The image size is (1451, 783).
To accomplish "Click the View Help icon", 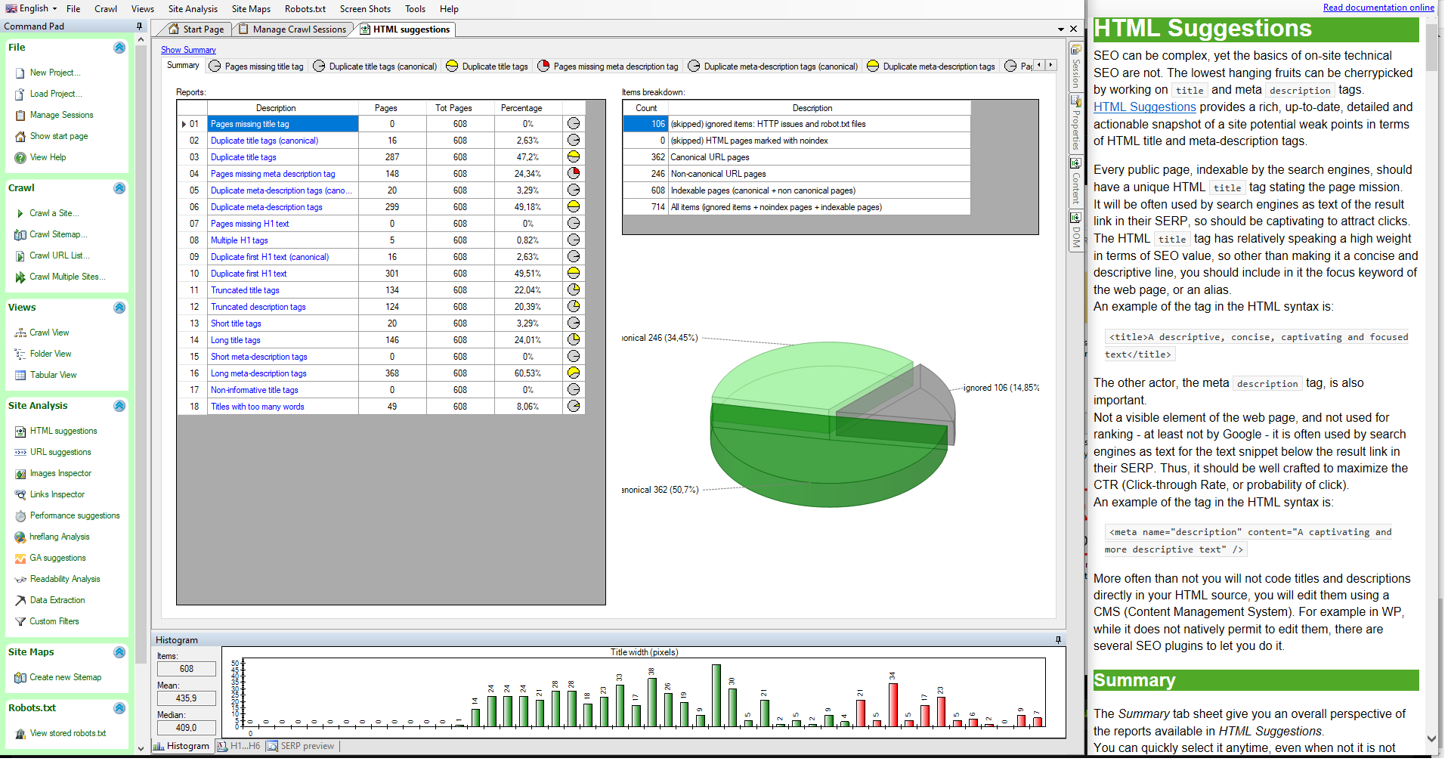I will [x=20, y=158].
